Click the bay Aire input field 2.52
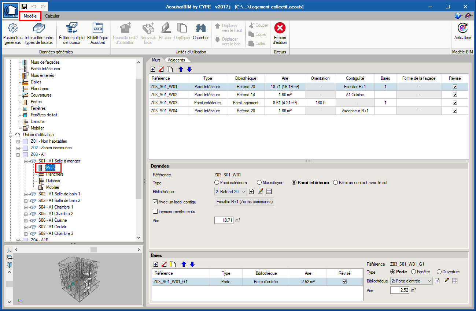 [399, 290]
